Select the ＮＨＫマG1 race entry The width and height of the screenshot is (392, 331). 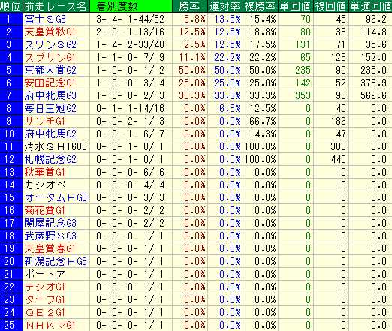[x=50, y=325]
